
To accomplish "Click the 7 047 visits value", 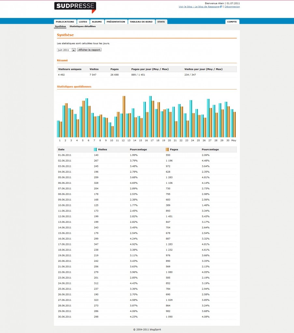I will 93,75.
